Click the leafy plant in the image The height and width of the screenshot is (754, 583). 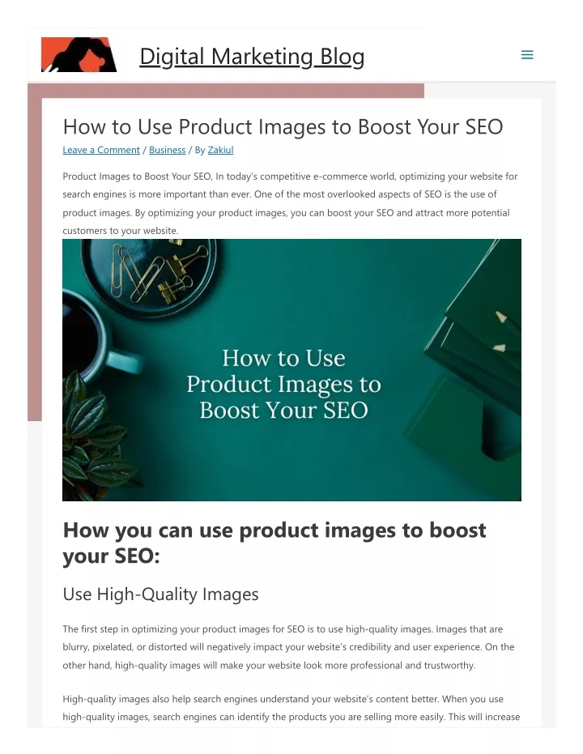click(96, 437)
